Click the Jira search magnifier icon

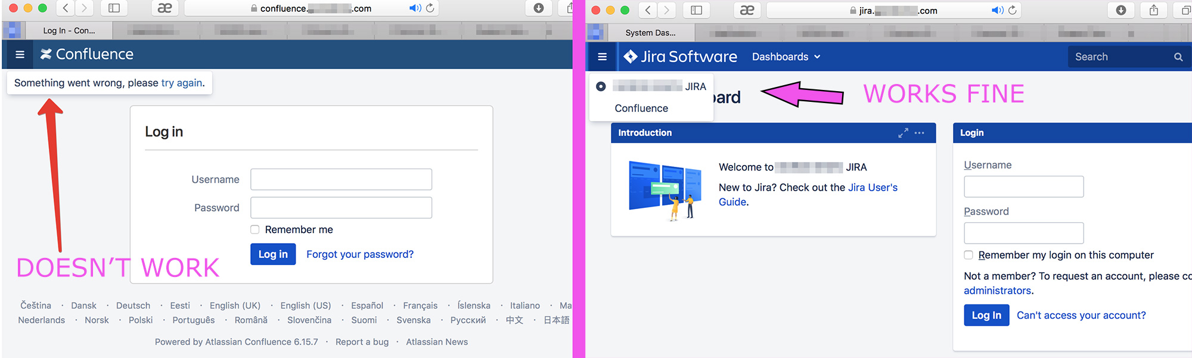coord(1178,57)
